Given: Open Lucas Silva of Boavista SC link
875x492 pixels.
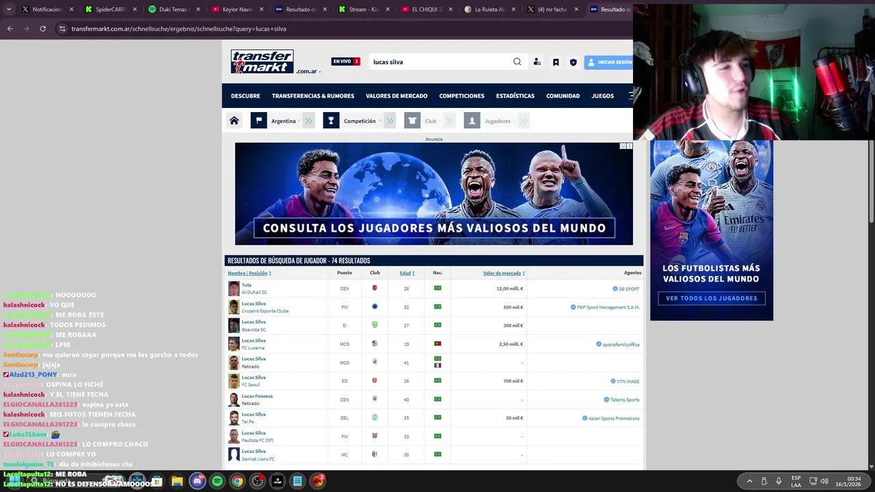Looking at the screenshot, I should click(254, 322).
